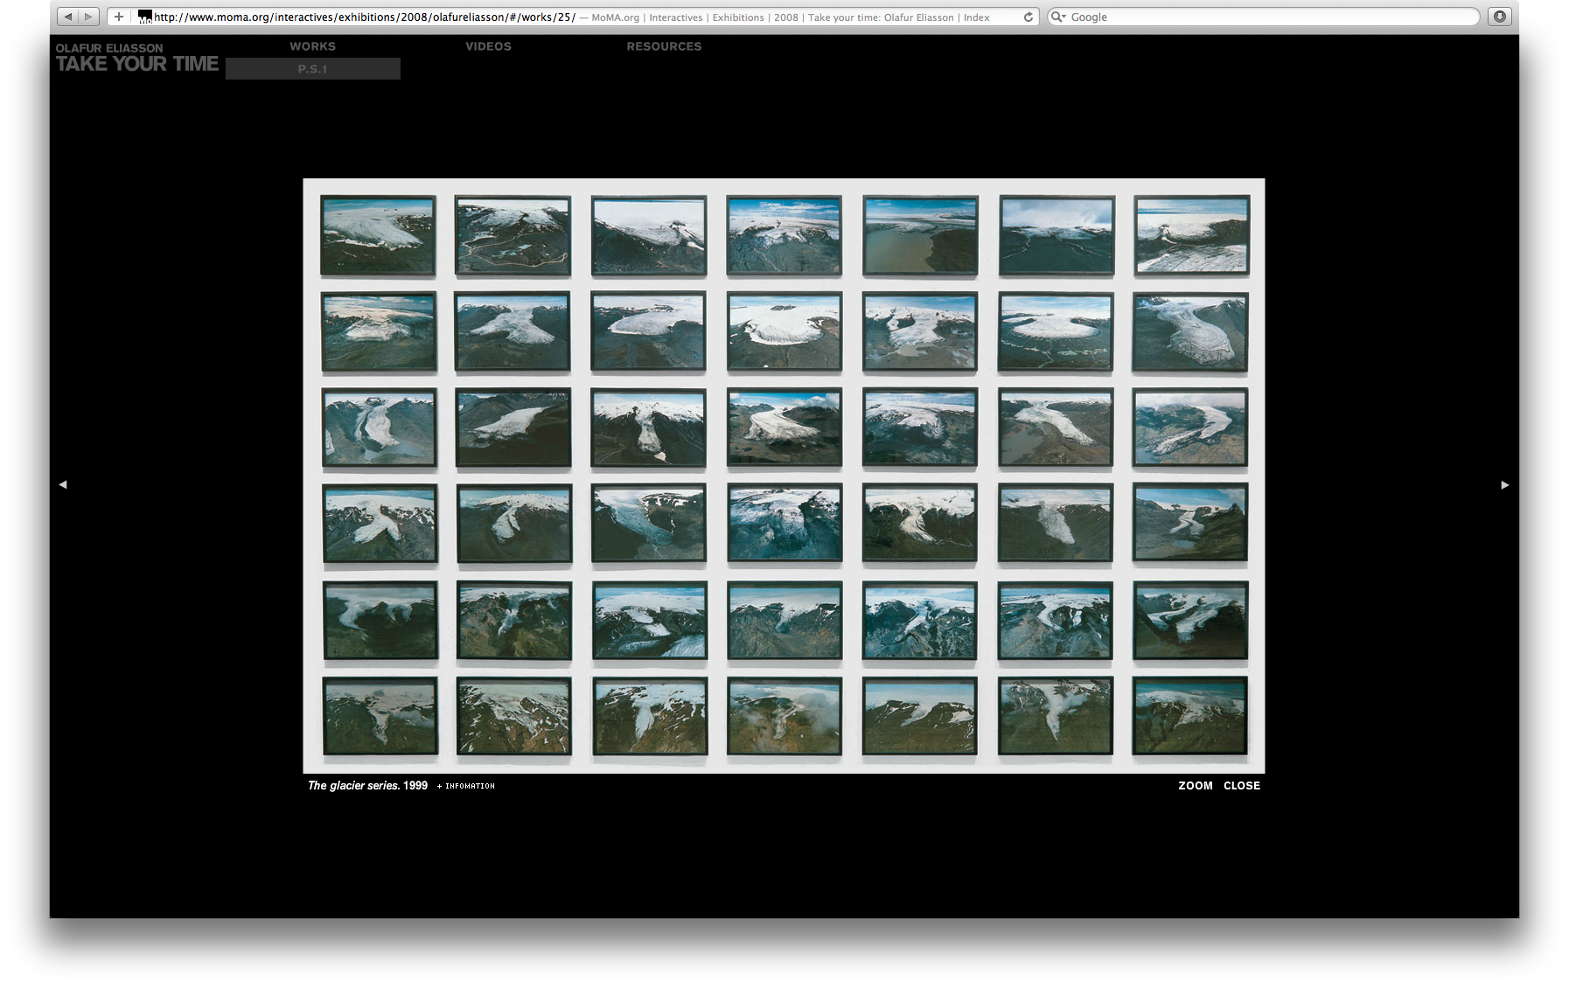The height and width of the screenshot is (987, 1569).
Task: Advance to next artwork using right arrow
Action: pyautogui.click(x=1505, y=483)
